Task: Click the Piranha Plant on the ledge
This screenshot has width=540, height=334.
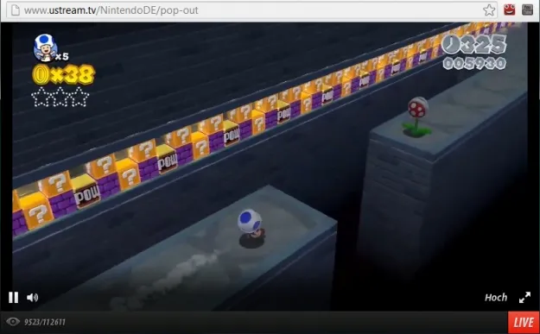Action: [x=417, y=117]
